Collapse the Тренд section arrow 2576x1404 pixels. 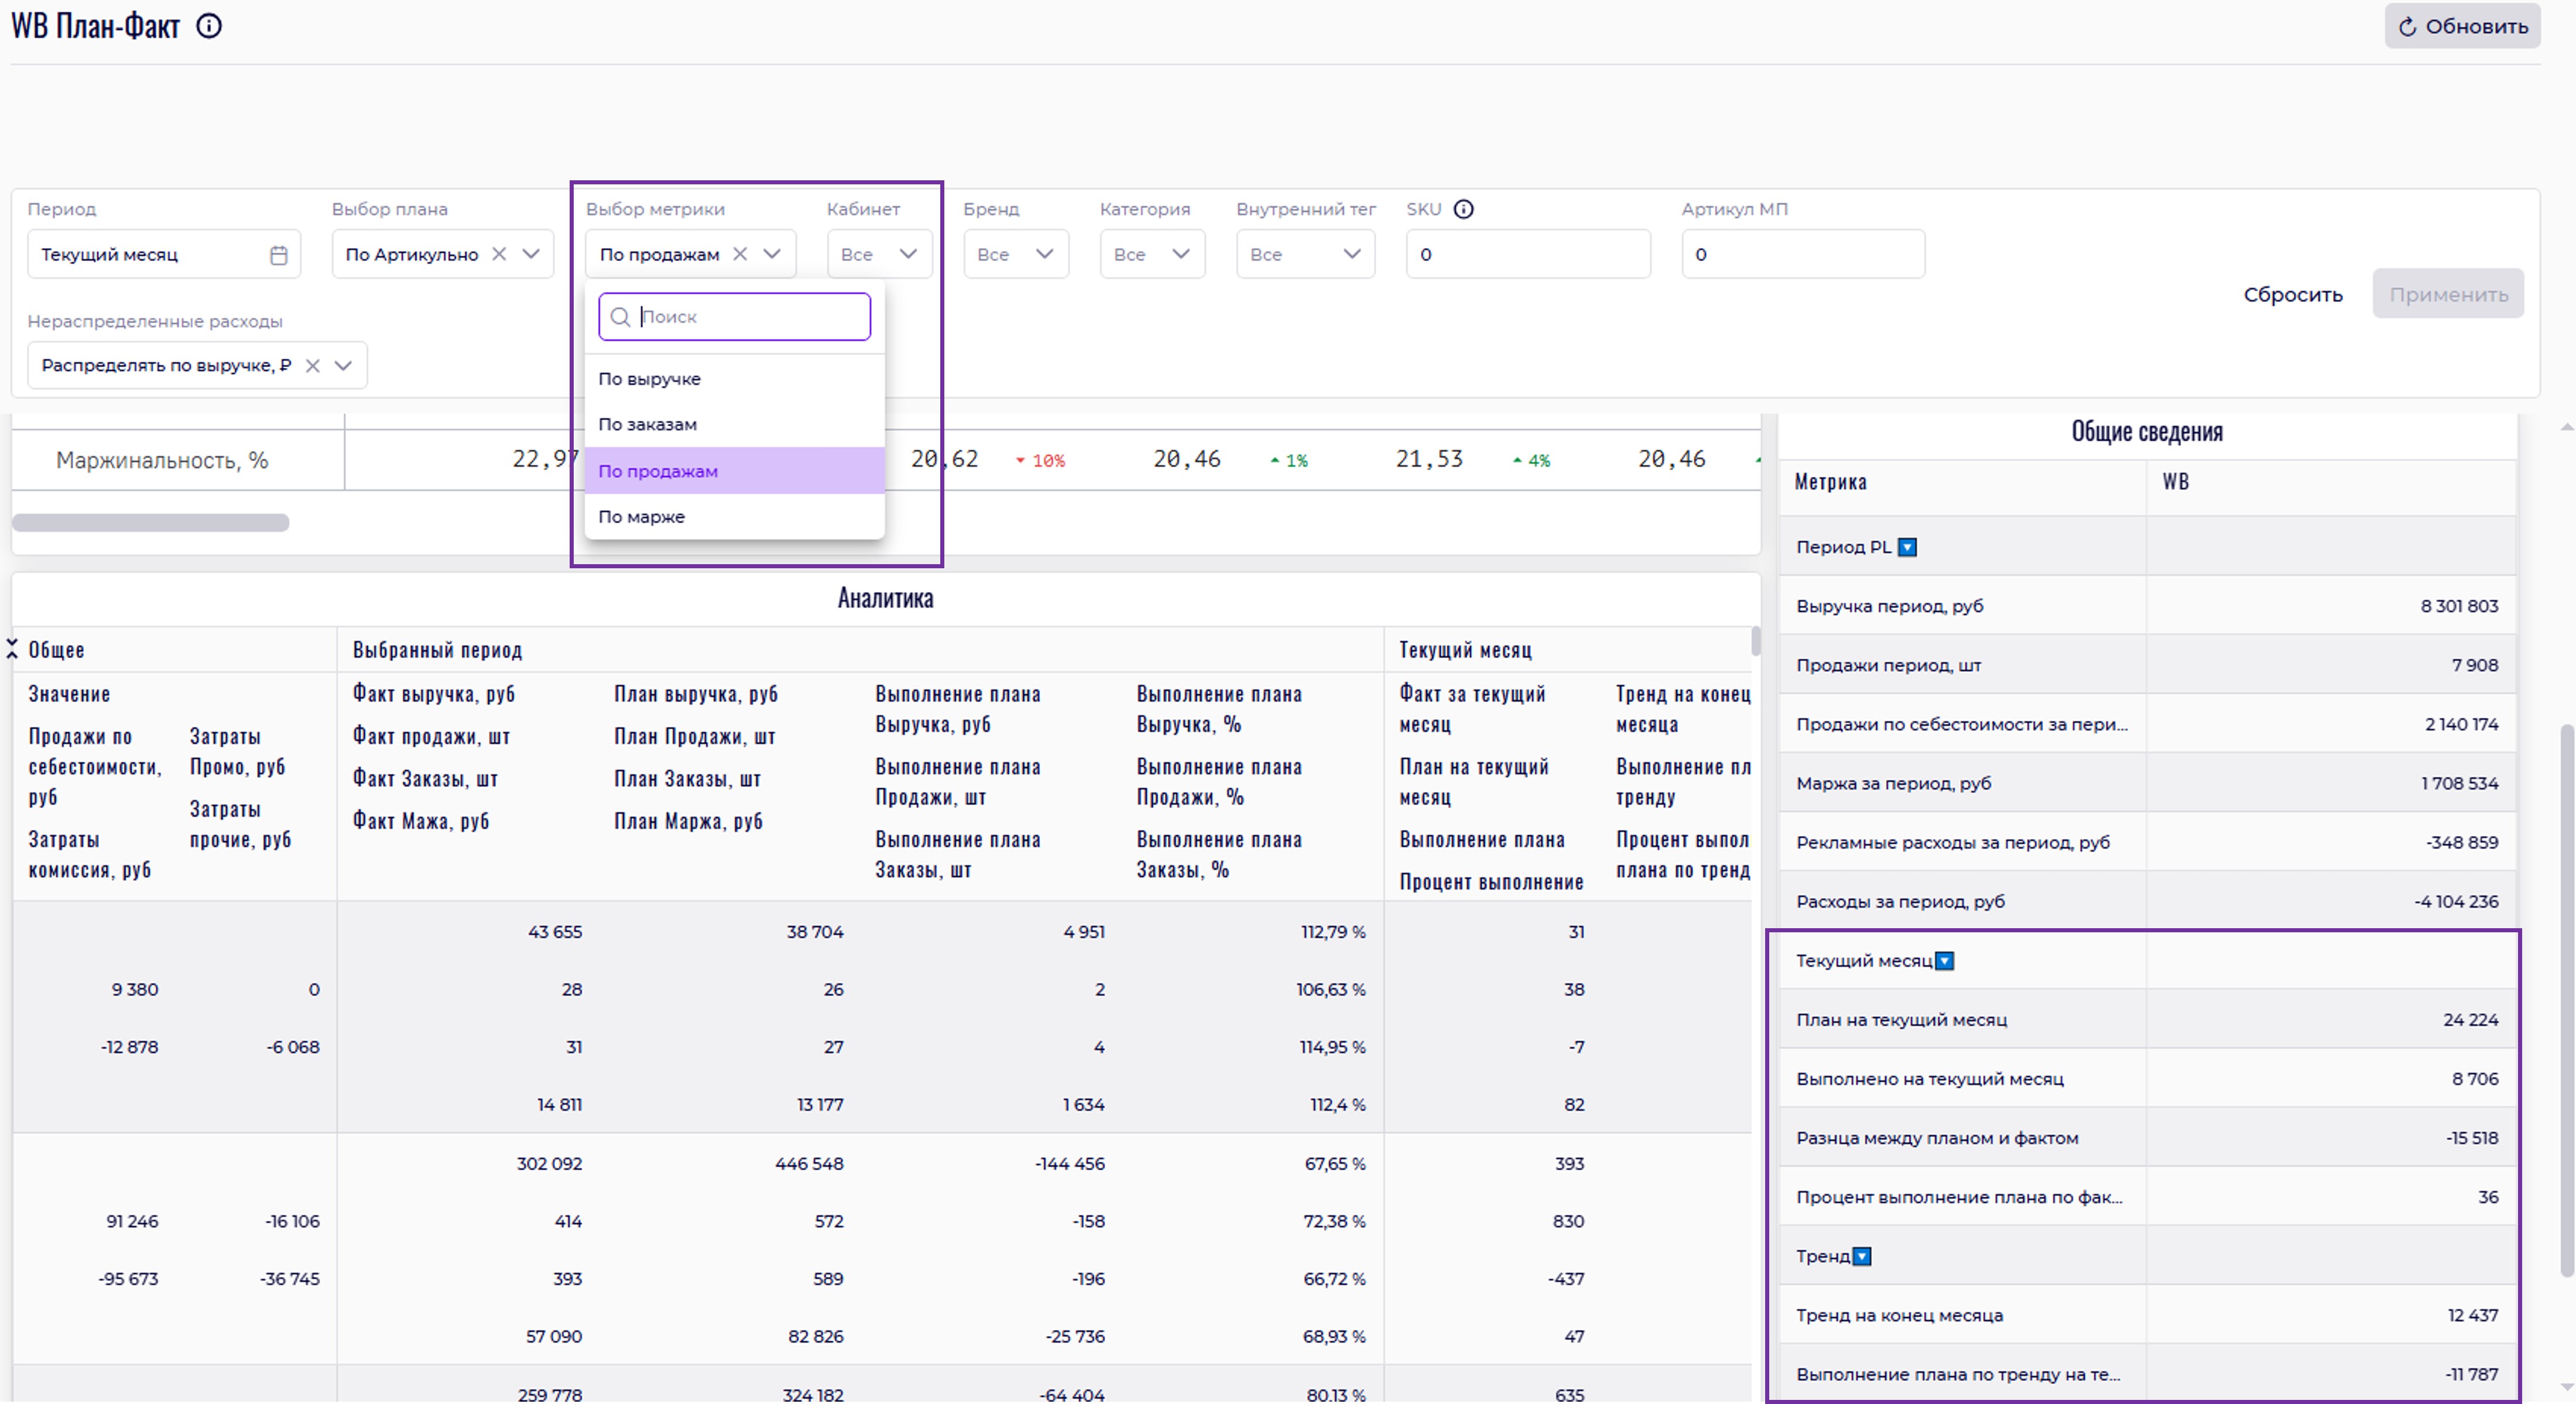(1862, 1257)
